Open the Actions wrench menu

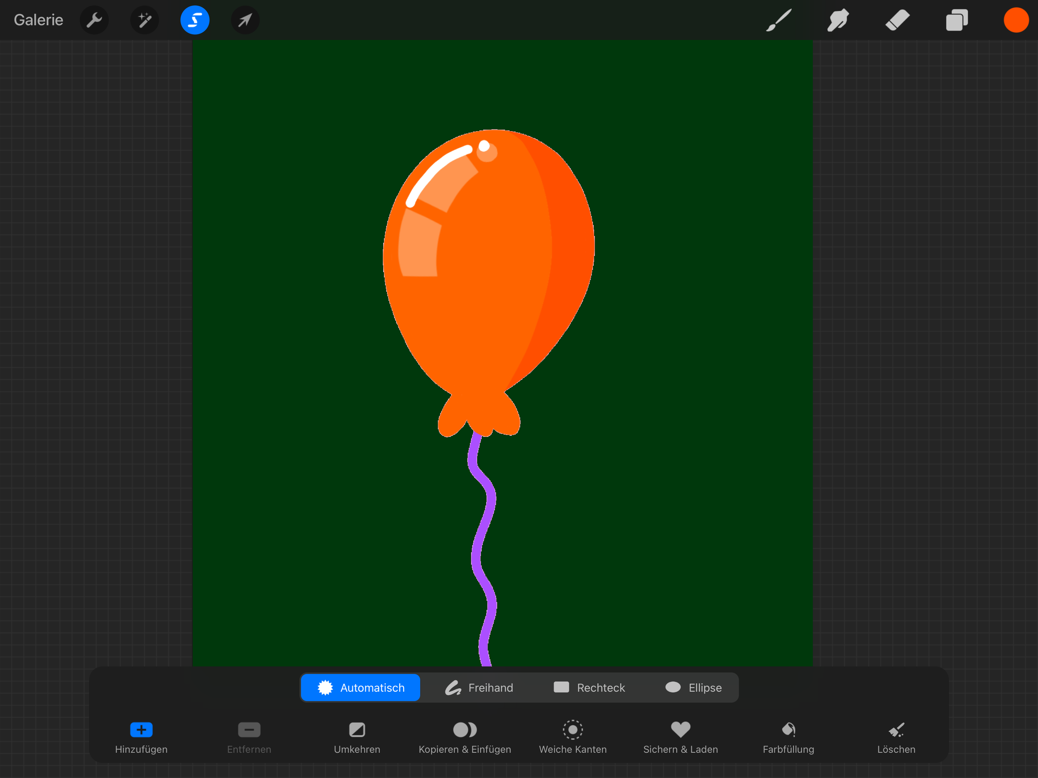click(94, 20)
